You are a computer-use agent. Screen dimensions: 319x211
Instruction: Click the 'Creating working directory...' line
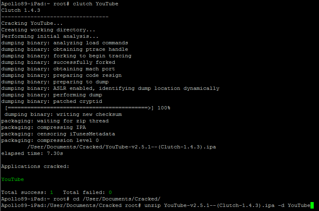pos(48,30)
